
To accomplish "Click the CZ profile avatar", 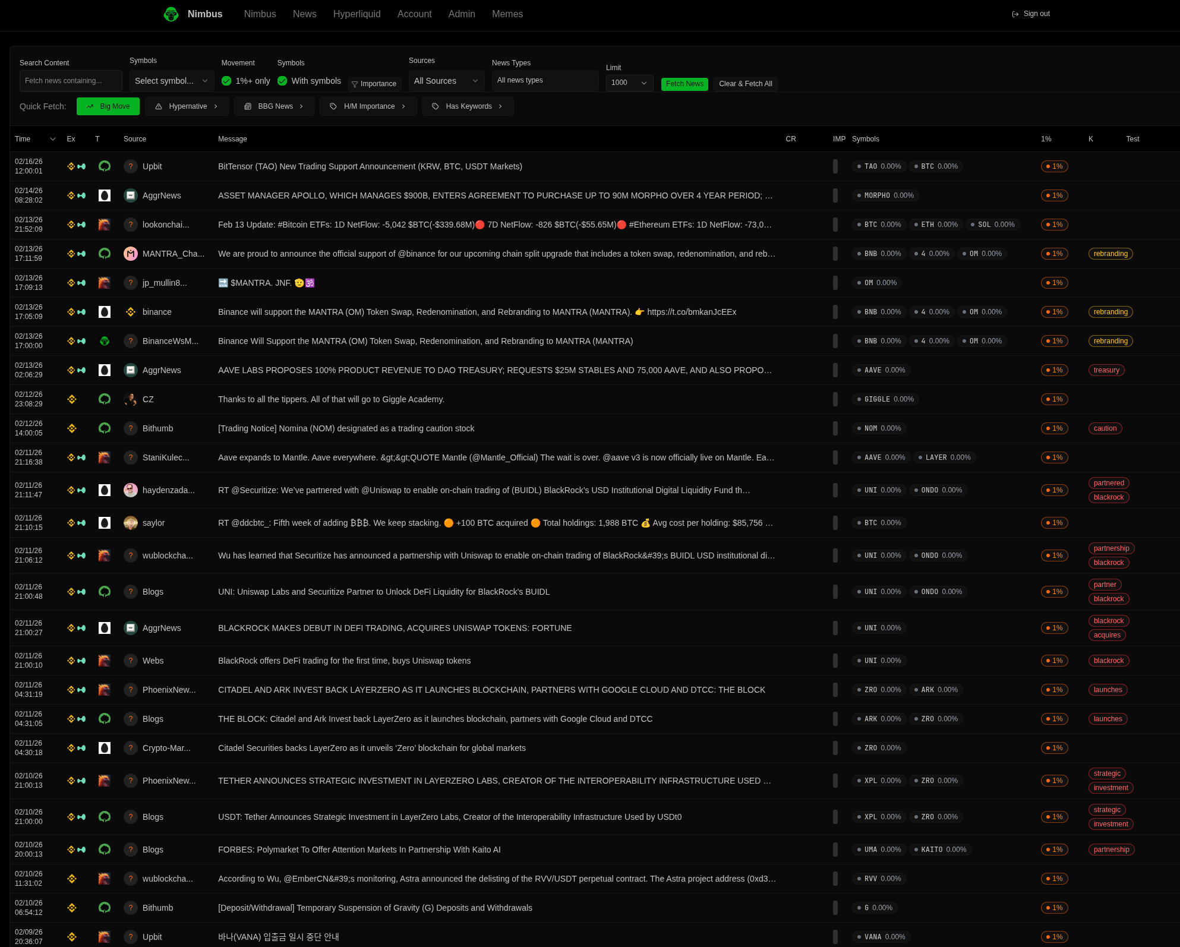I will point(131,399).
